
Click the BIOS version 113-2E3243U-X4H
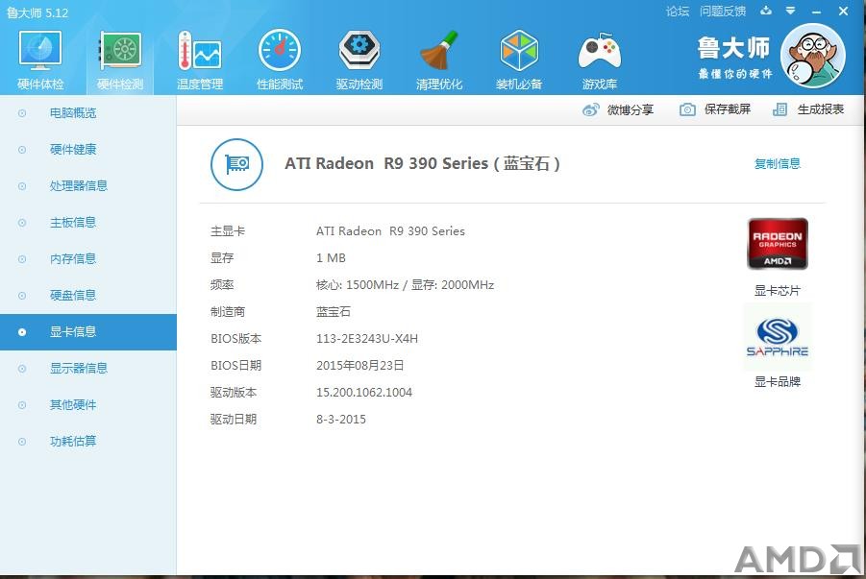click(x=367, y=338)
